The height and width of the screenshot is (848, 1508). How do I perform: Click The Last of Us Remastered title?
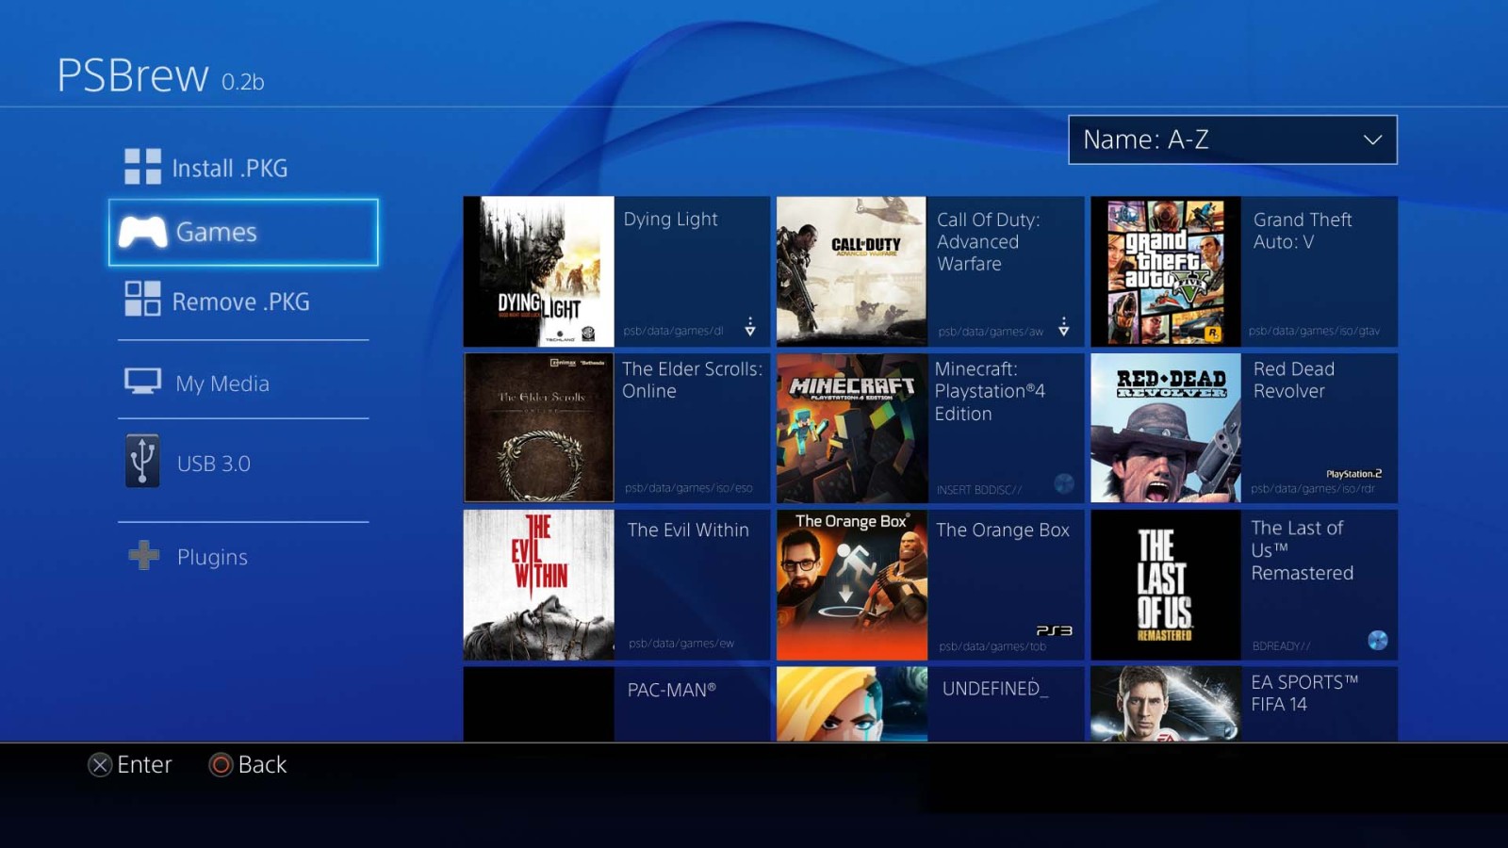(x=1302, y=550)
